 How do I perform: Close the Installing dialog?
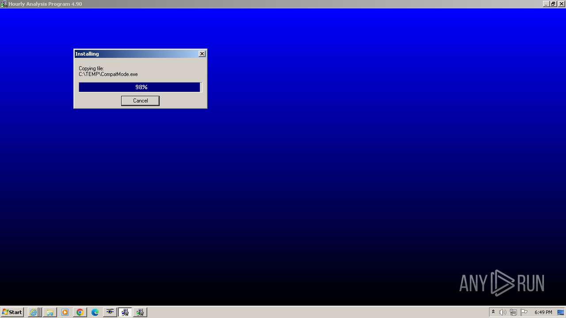pos(202,54)
